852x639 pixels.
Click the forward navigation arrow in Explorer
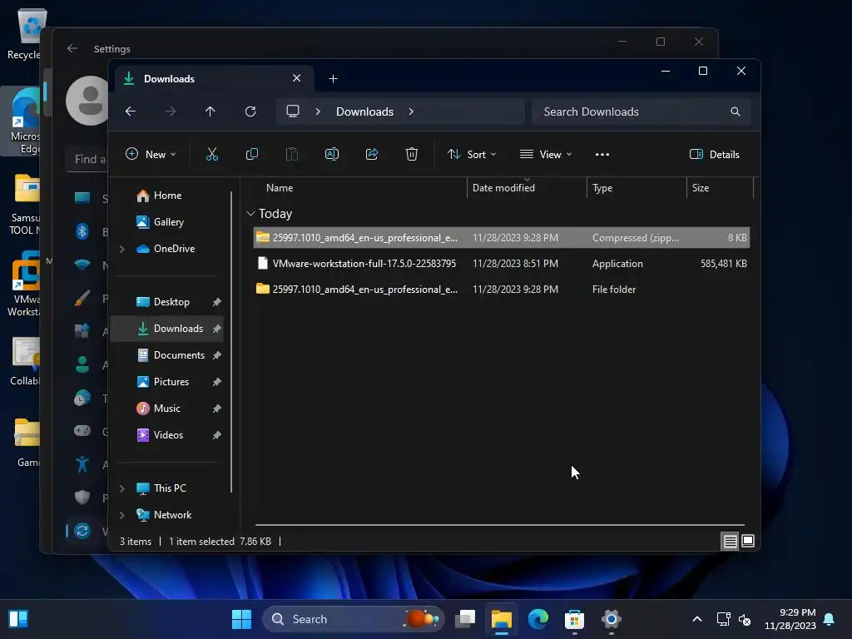coord(171,111)
